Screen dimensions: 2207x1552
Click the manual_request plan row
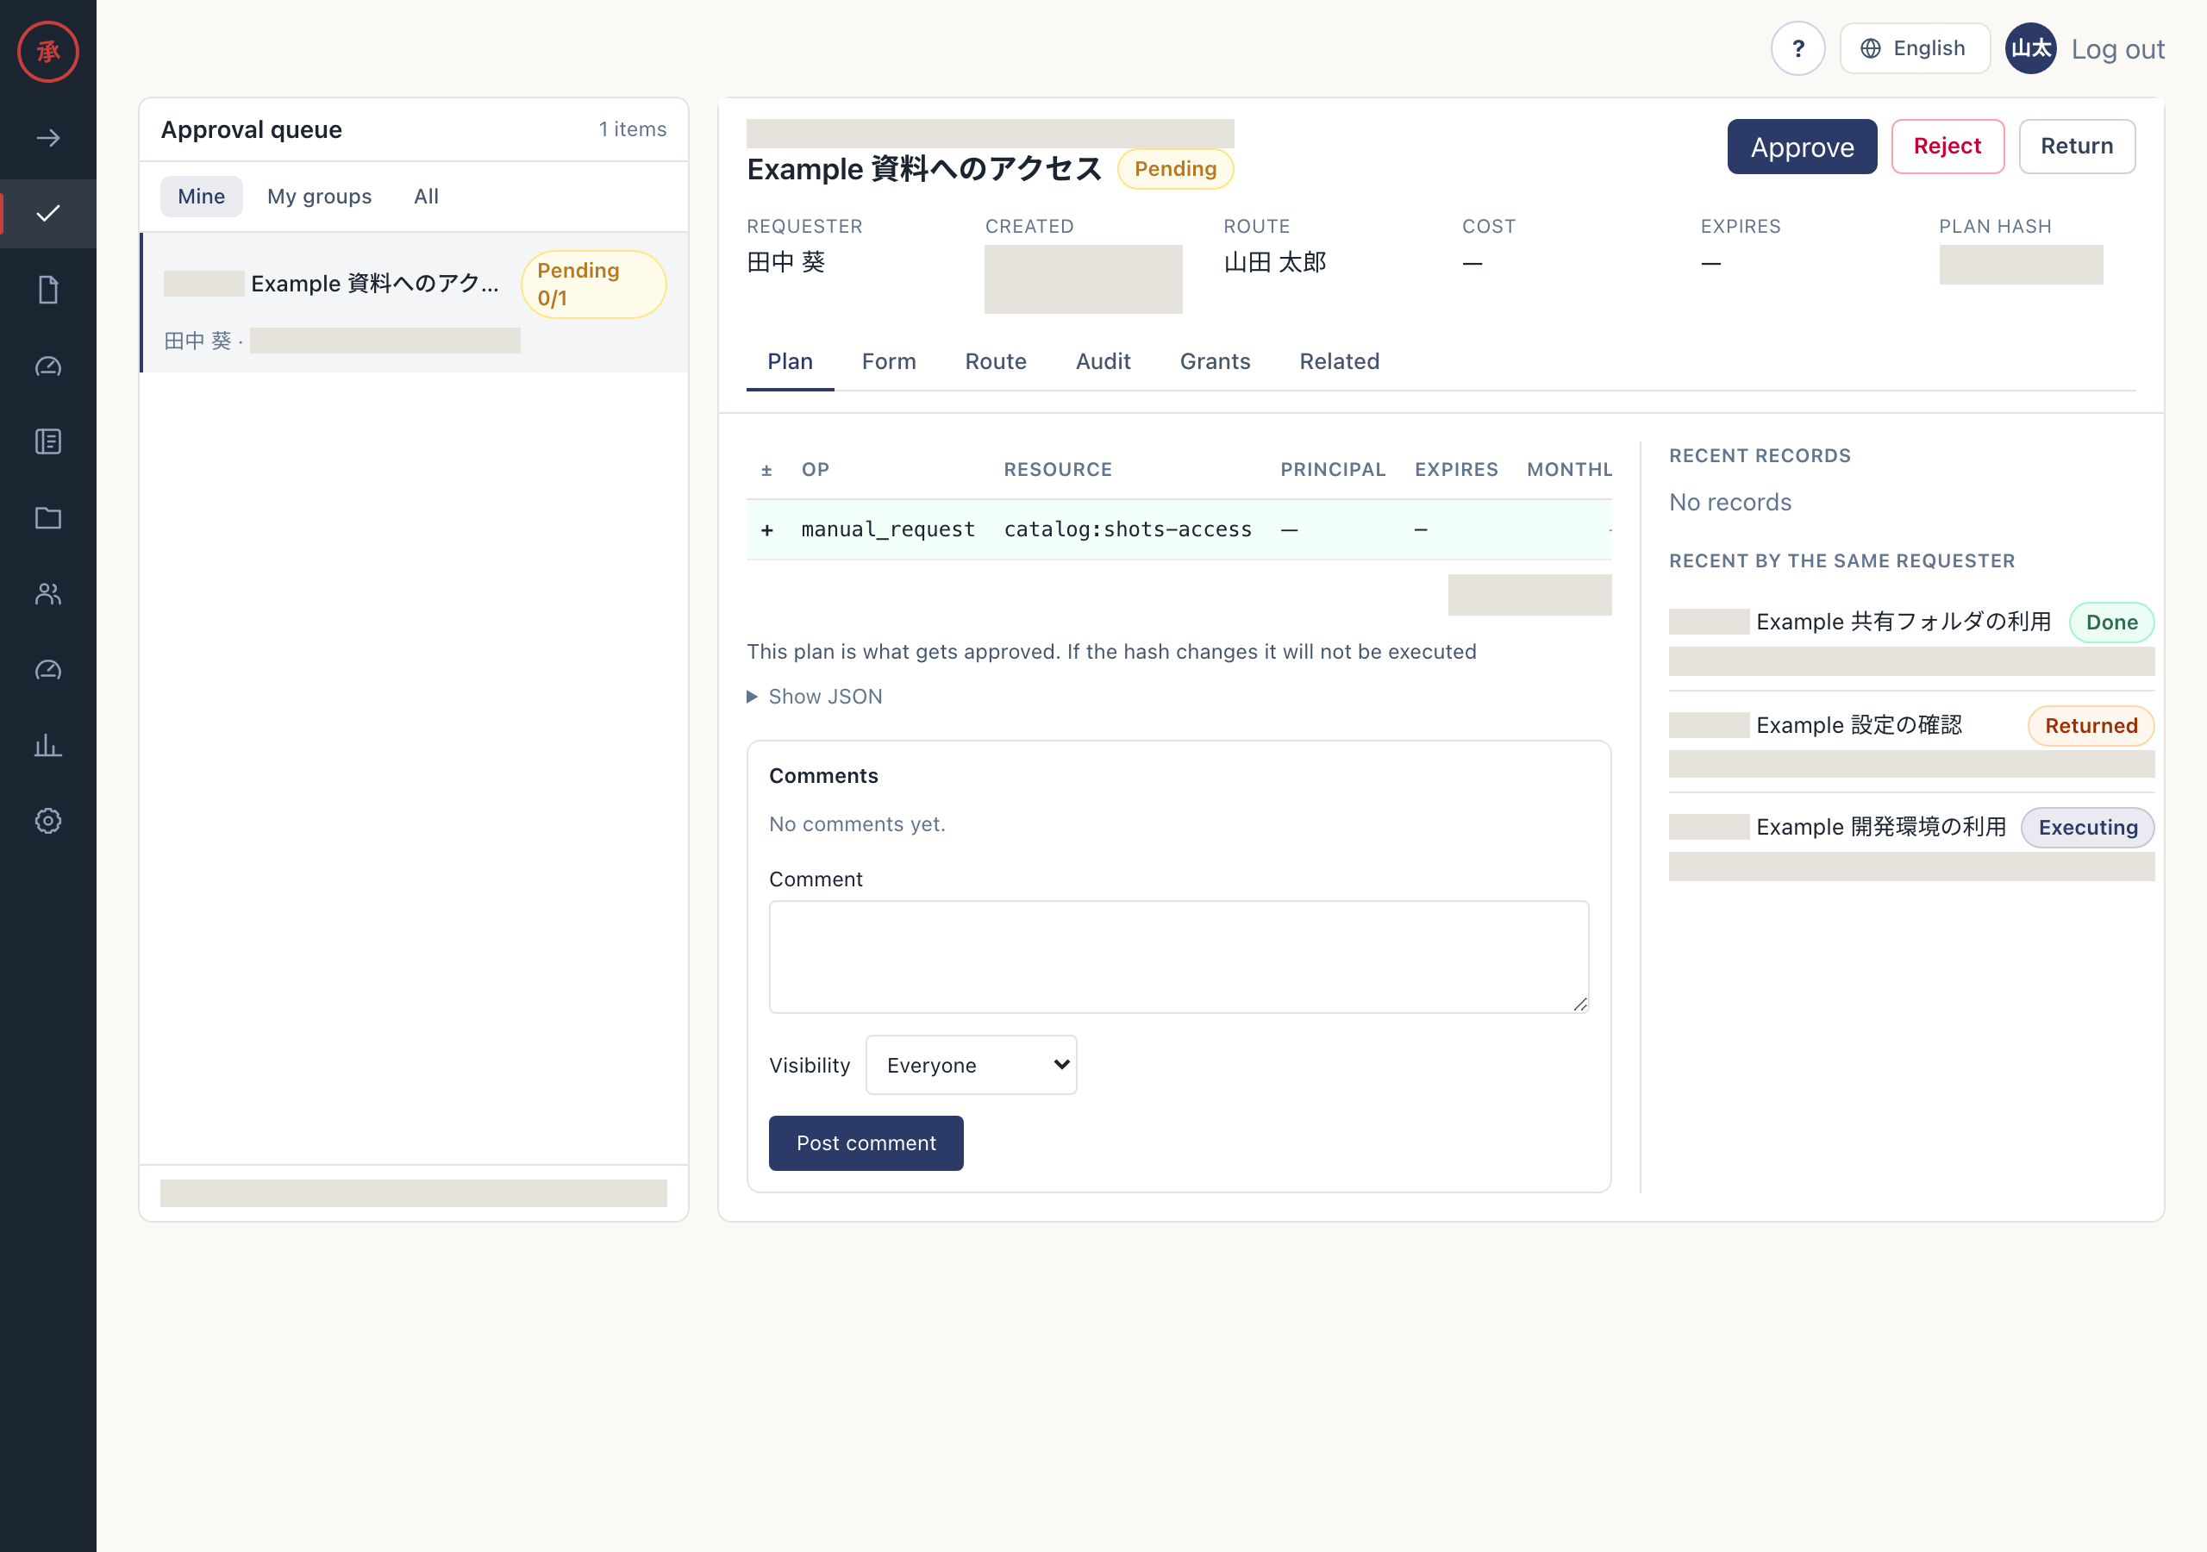click(x=1179, y=529)
